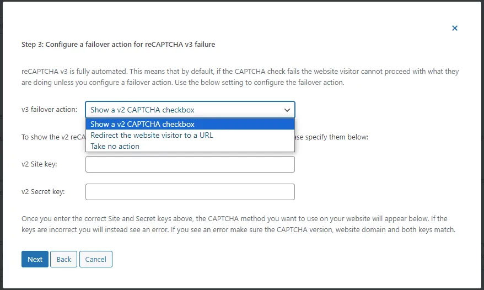Cancel the configuration wizard
The height and width of the screenshot is (290, 484).
(96, 259)
